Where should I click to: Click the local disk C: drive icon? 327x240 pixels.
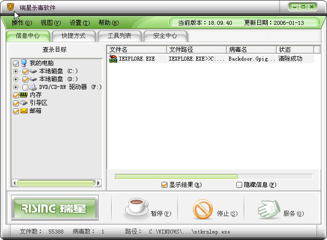[33, 71]
